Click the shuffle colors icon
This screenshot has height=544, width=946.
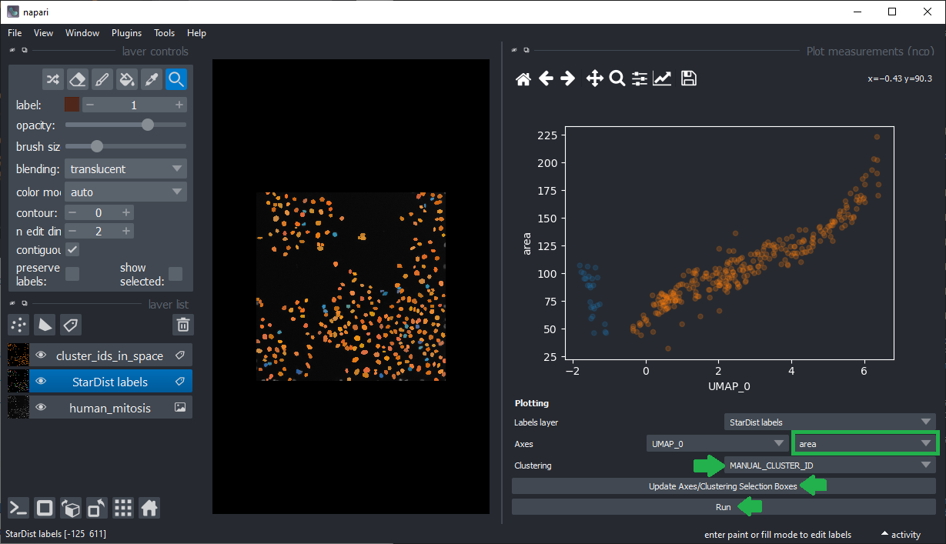52,79
